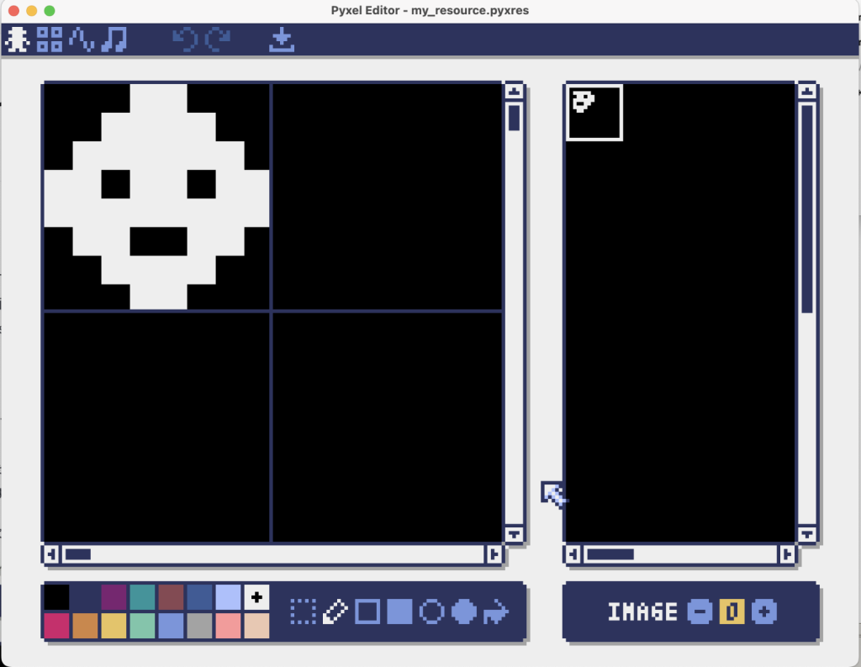Open the Image editor tab
Viewport: 861px width, 667px height.
click(17, 40)
